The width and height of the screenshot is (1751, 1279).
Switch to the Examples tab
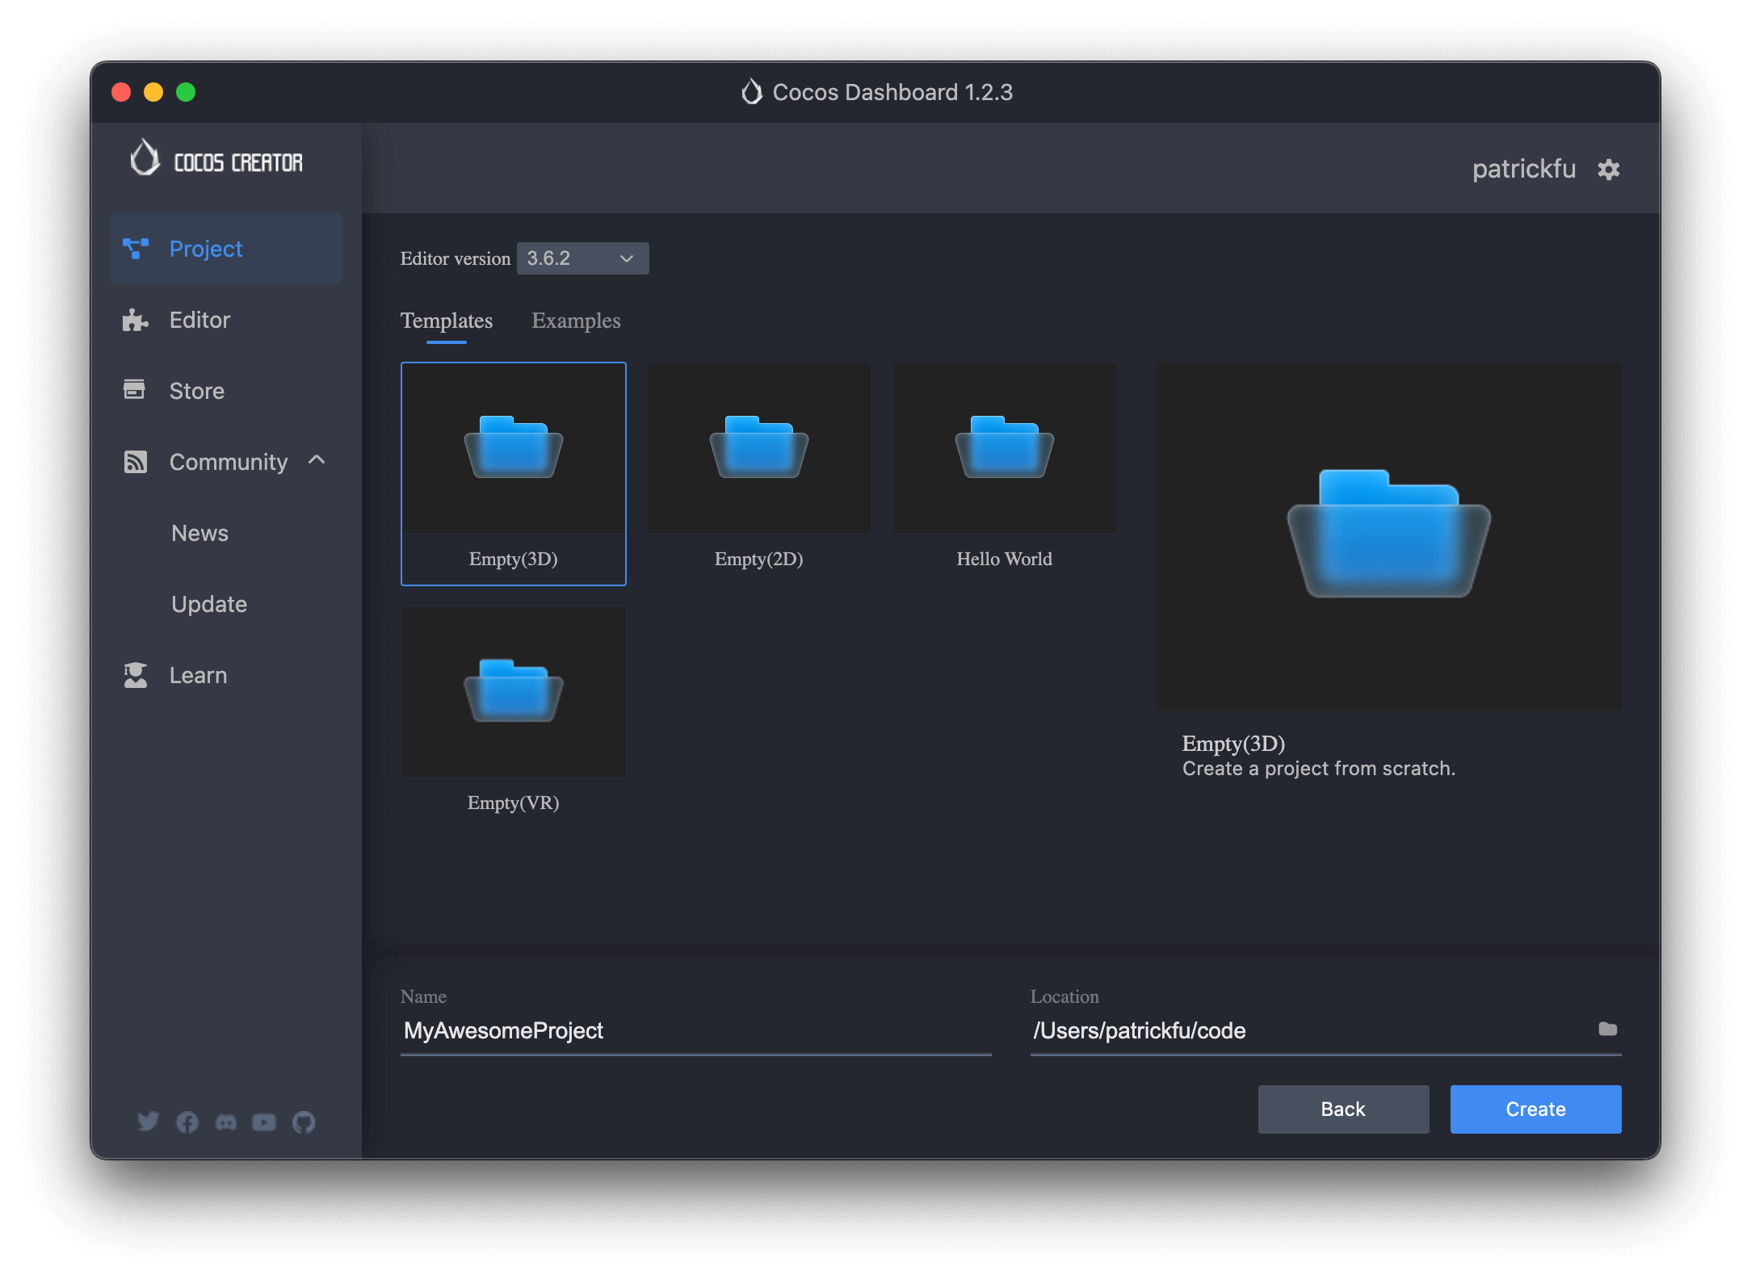click(x=576, y=321)
